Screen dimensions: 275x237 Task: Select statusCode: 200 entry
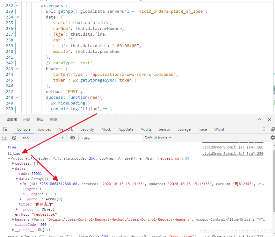tap(31, 225)
